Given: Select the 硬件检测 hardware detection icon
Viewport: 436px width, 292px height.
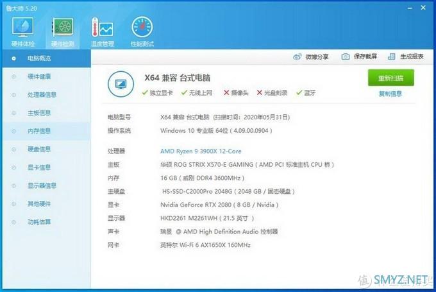Looking at the screenshot, I should pyautogui.click(x=63, y=27).
